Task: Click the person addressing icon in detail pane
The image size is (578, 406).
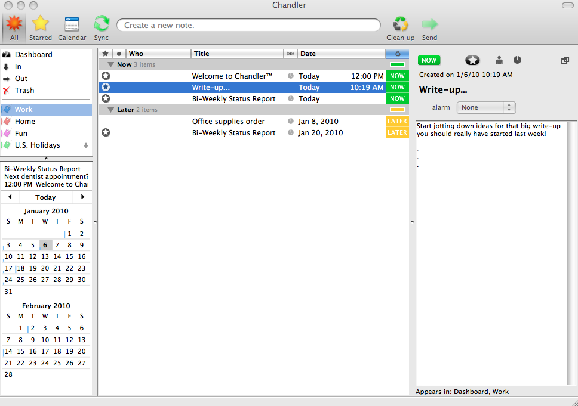Action: tap(499, 60)
